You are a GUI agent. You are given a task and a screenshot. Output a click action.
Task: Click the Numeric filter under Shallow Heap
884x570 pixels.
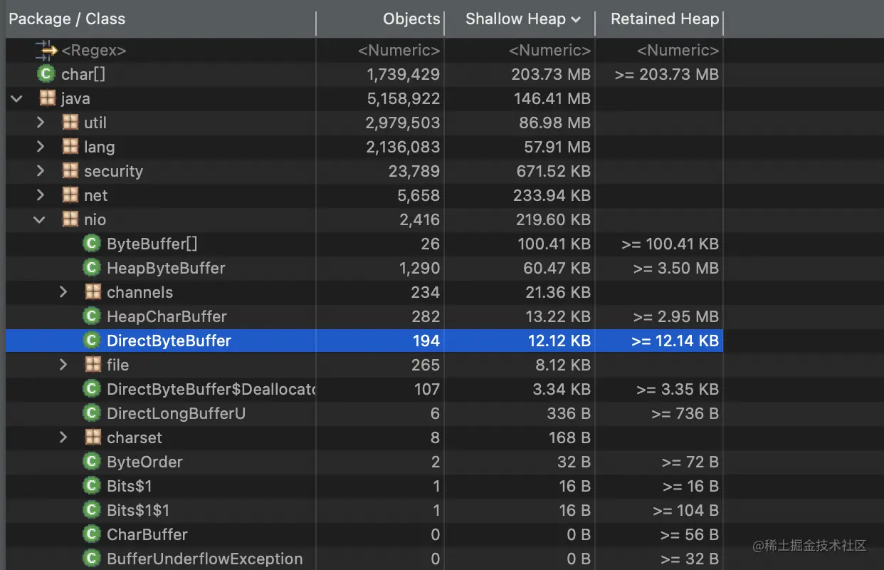click(x=549, y=50)
